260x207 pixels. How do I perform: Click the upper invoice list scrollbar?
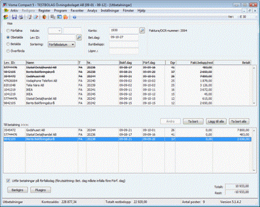coord(254,85)
